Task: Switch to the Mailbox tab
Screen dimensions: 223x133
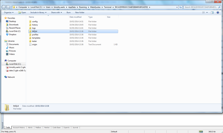Action: [38, 128]
